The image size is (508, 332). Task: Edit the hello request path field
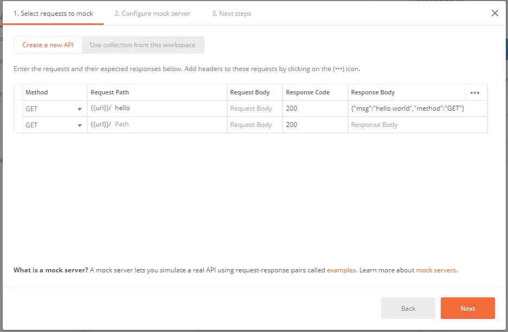coord(168,108)
